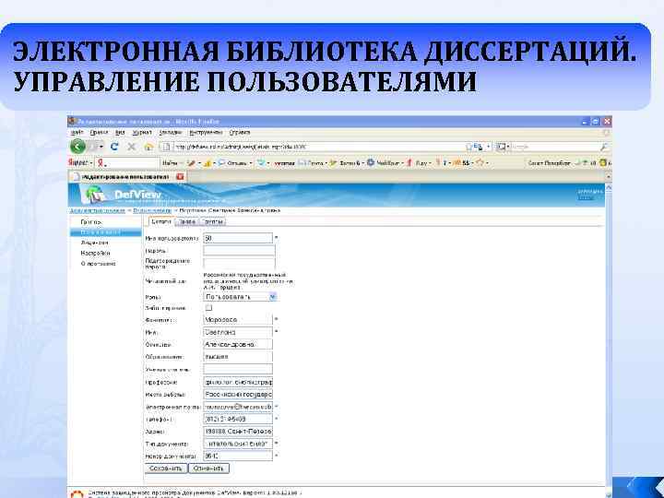The width and height of the screenshot is (664, 498).
Task: Click the red Yandex Я logo in toolbar
Action: click(x=101, y=163)
